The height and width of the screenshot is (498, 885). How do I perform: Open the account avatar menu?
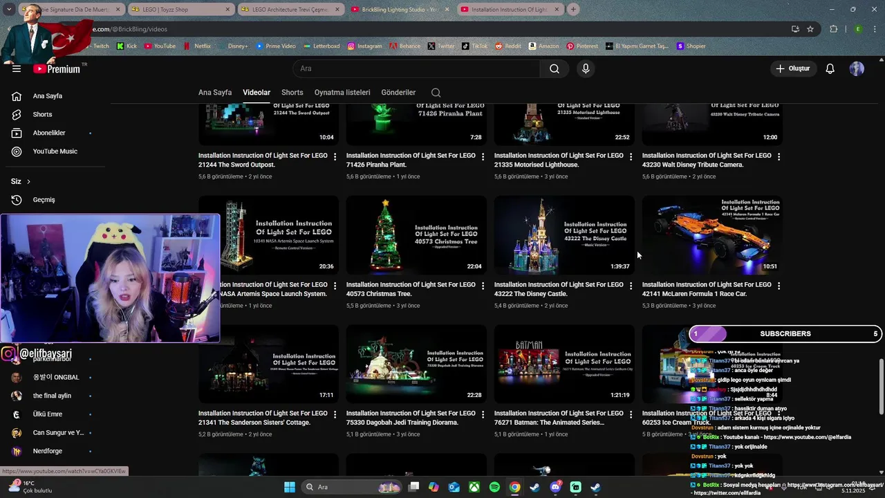[857, 68]
